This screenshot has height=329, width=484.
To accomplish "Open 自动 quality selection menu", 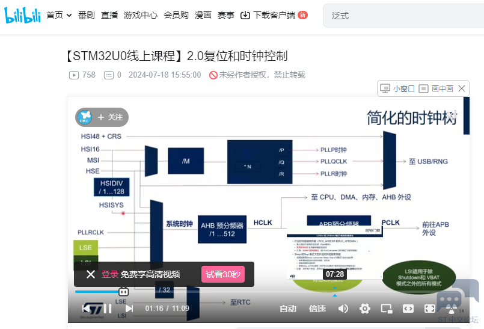I will point(288,309).
